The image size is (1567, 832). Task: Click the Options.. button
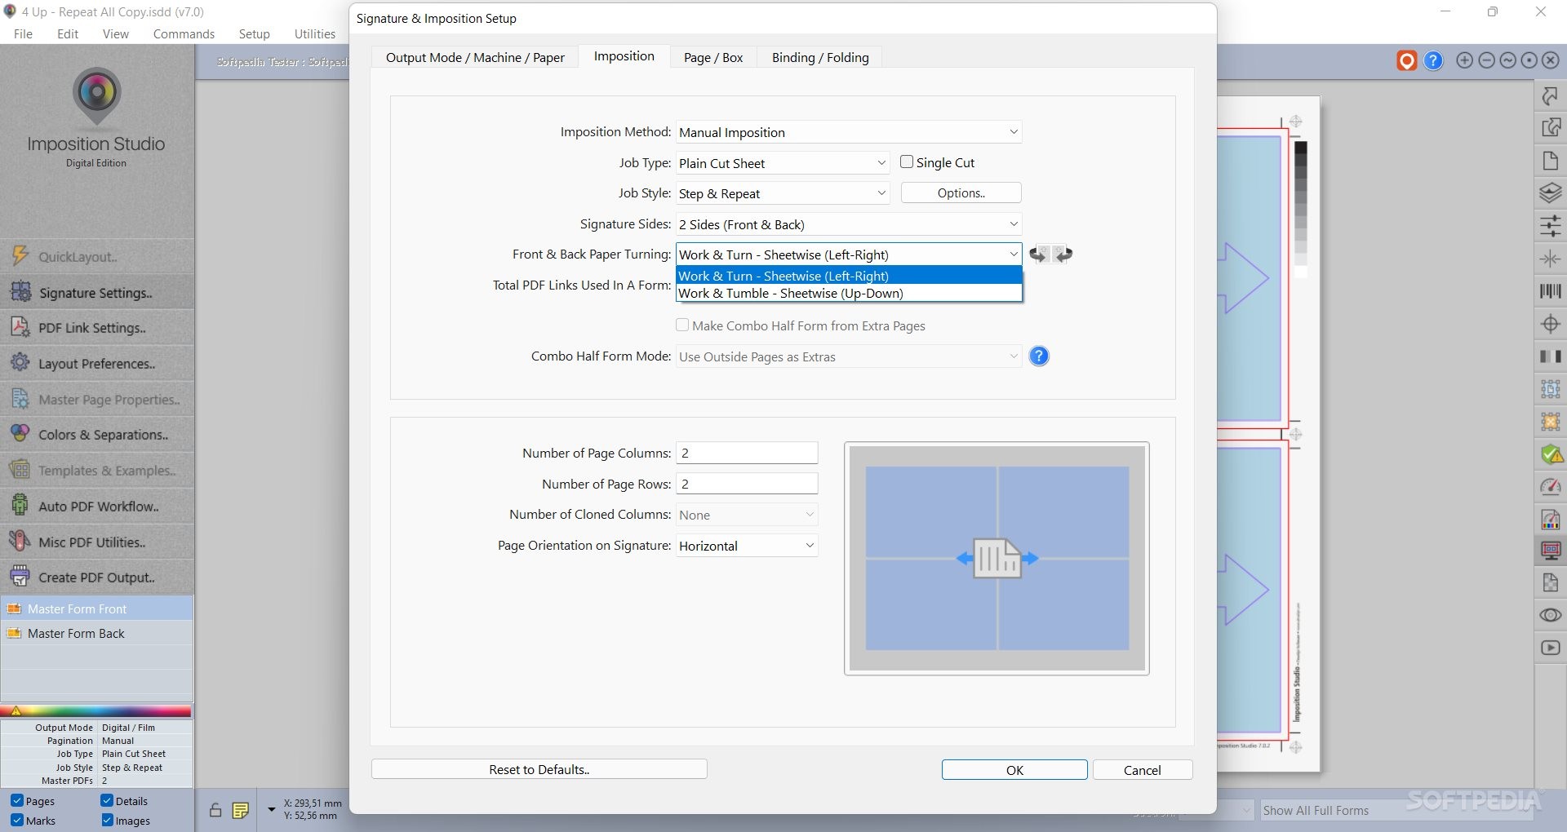(x=961, y=193)
